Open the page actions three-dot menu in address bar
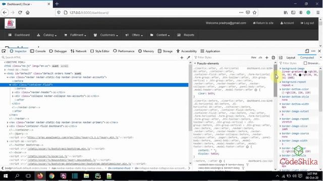This screenshot has height=181, width=323. tap(241, 13)
